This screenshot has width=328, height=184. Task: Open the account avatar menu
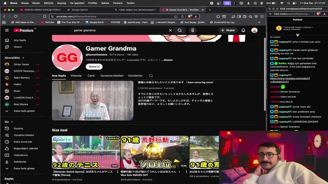tap(254, 30)
